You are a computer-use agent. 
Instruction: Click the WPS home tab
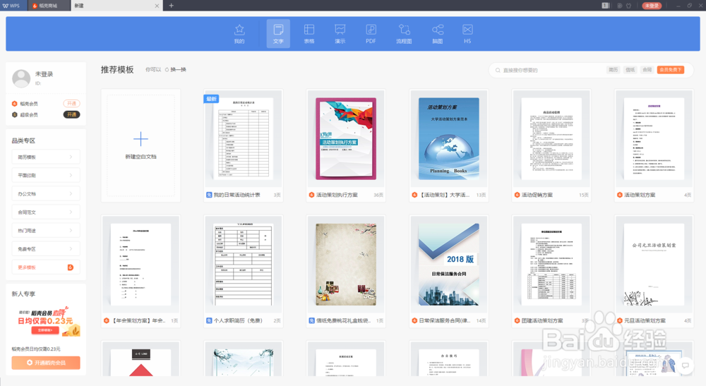click(12, 6)
